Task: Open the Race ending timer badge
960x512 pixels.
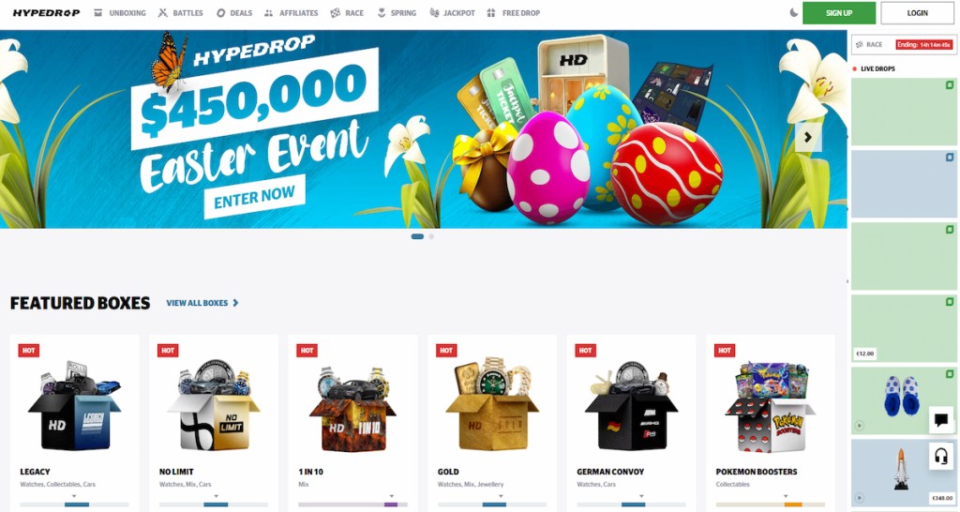Action: [x=923, y=45]
